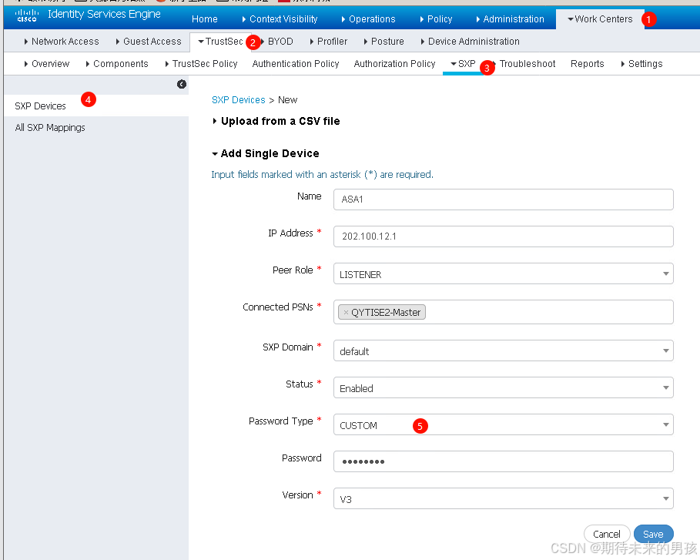700x560 pixels.
Task: Expand Upload from a CSV file section
Action: tap(276, 121)
